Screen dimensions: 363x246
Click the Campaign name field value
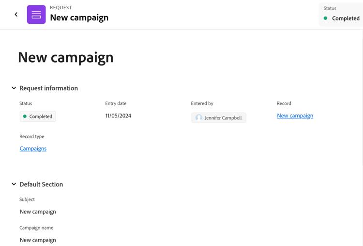point(38,240)
